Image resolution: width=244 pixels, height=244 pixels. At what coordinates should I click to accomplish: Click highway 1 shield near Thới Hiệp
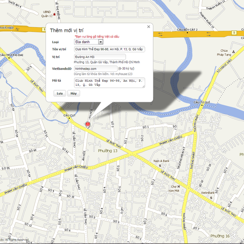pyautogui.click(x=44, y=29)
